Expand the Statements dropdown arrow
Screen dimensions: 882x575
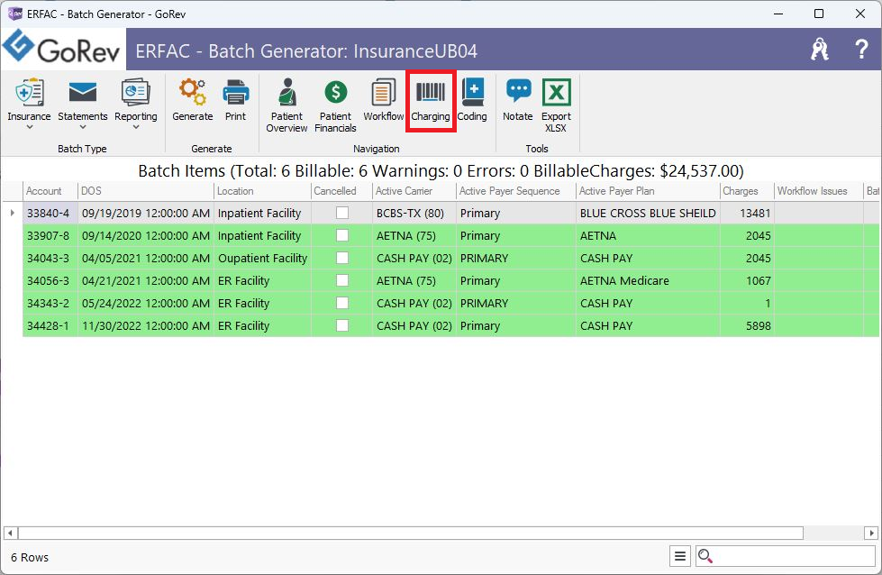83,127
